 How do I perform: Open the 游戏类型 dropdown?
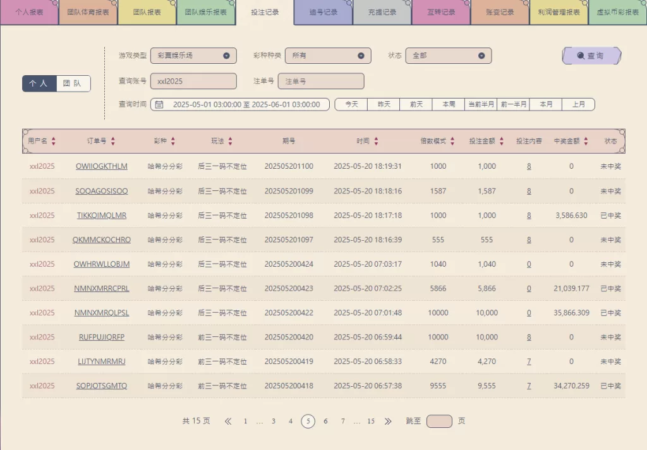pyautogui.click(x=193, y=56)
